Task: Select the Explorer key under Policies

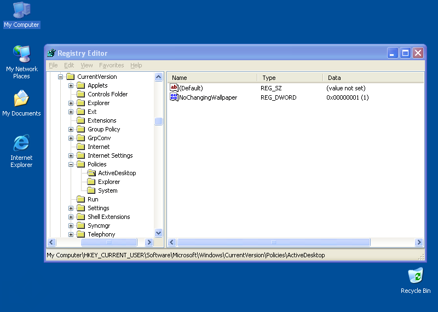Action: 109,182
